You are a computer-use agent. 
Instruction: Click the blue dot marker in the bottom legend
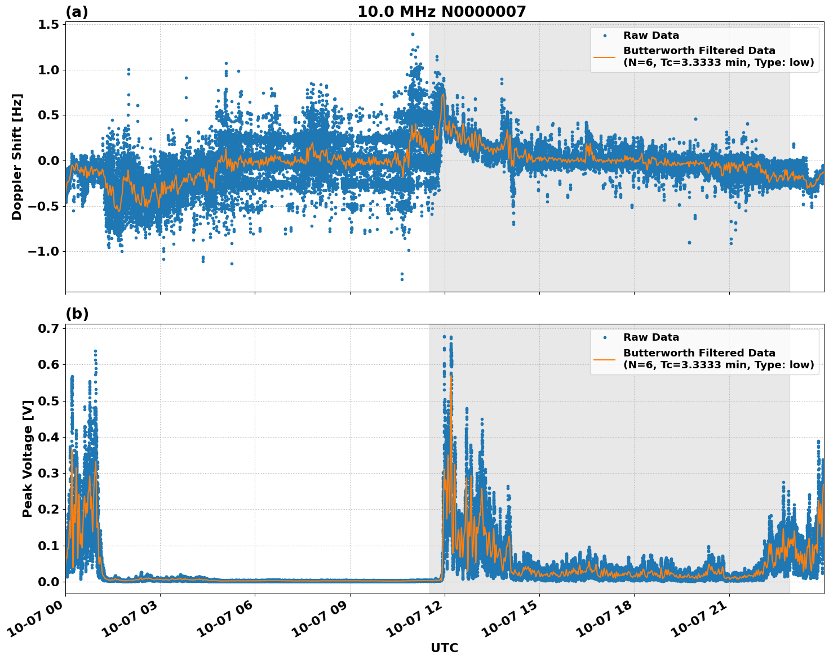605,337
